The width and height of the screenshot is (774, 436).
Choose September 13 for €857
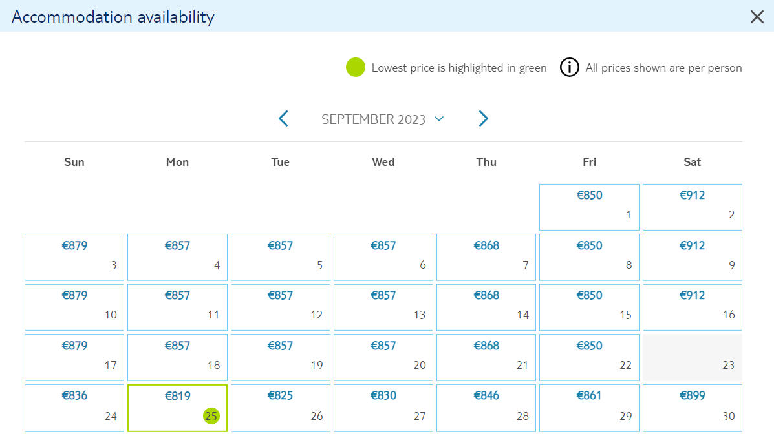(x=383, y=307)
